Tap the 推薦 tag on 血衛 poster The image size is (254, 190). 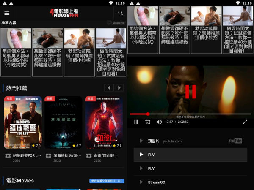[91, 98]
